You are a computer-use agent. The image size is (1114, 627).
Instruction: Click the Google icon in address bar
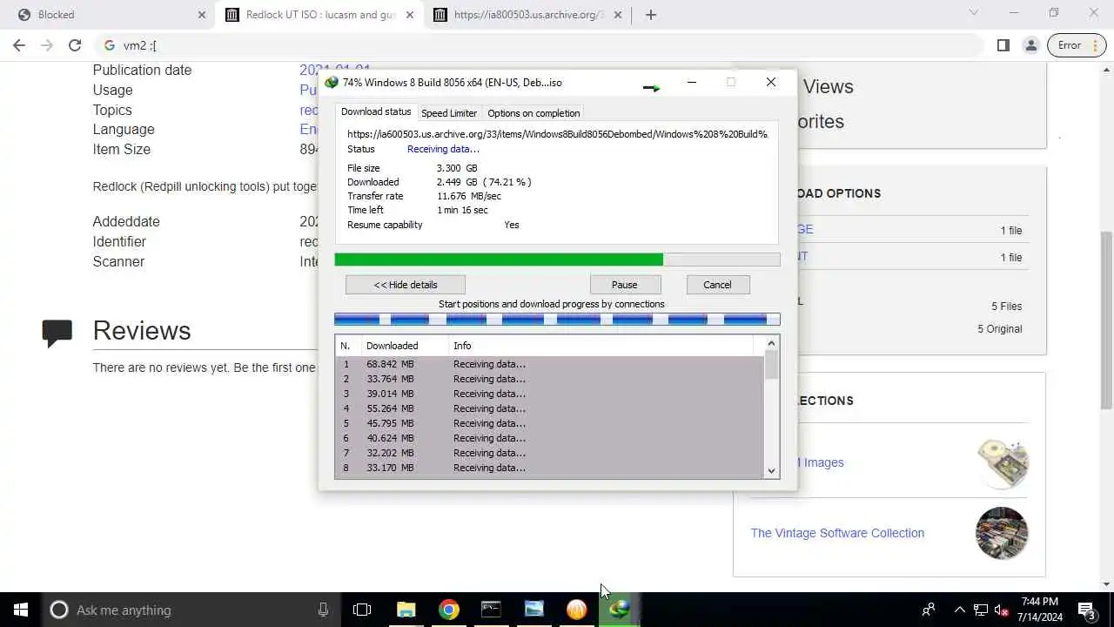pos(110,45)
